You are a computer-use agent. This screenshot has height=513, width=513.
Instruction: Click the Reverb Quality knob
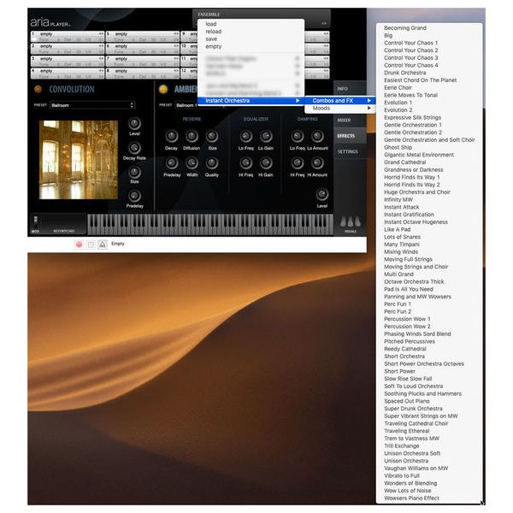tap(212, 162)
